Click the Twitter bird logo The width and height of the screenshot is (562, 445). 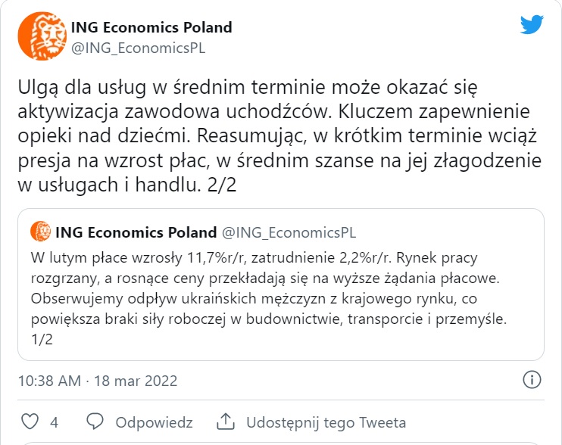[x=532, y=25]
